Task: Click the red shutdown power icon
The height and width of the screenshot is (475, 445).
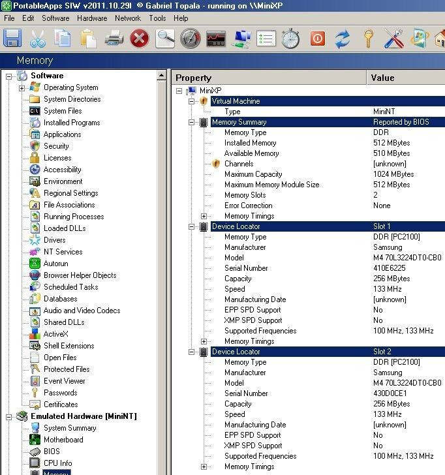Action: 318,38
